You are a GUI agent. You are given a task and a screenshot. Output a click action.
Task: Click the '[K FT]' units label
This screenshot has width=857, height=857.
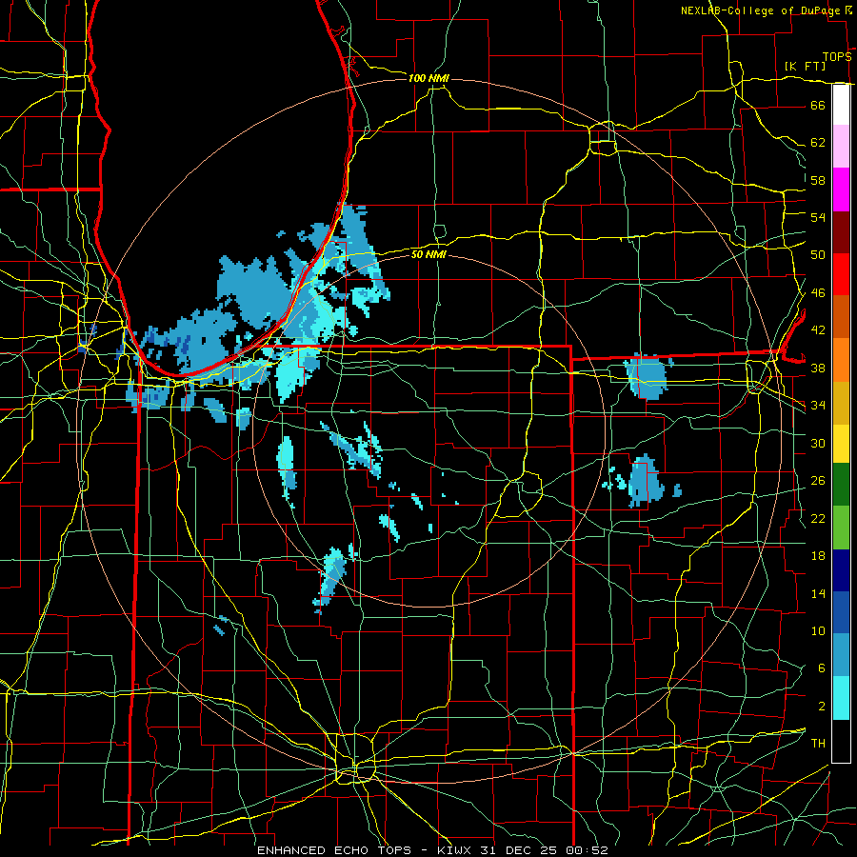805,66
